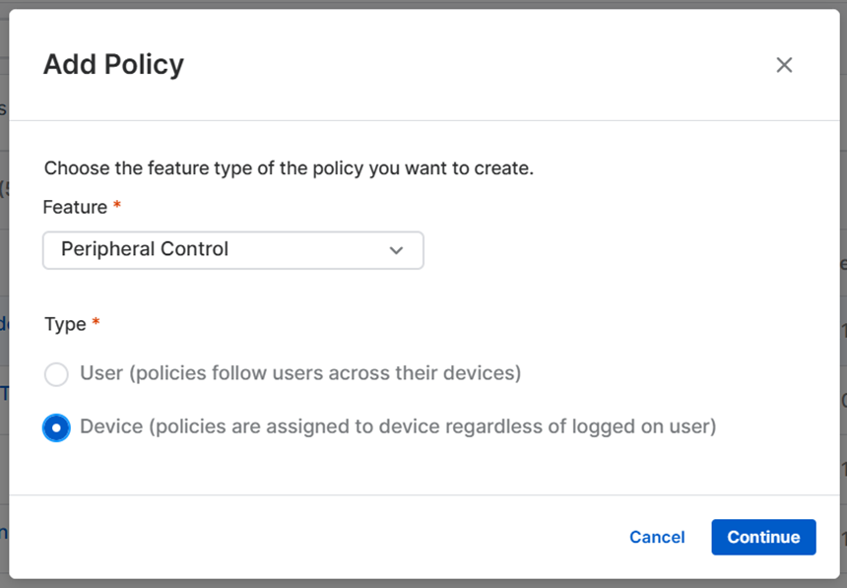
Task: Click the Cancel link
Action: pos(657,537)
